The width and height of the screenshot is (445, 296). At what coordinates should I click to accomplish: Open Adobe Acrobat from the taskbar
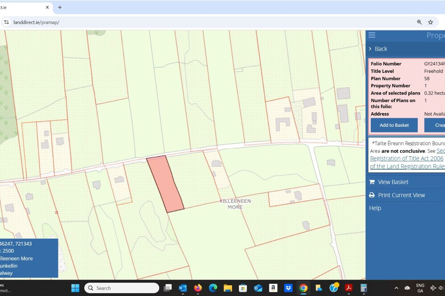[x=349, y=288]
